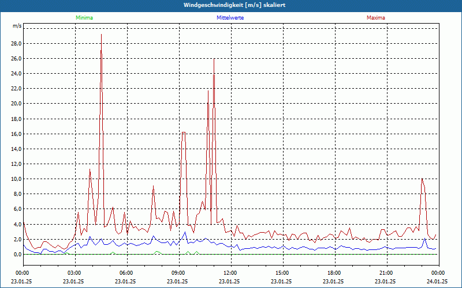Click the '12,0' y-axis value
462x288 pixels.
point(16,164)
